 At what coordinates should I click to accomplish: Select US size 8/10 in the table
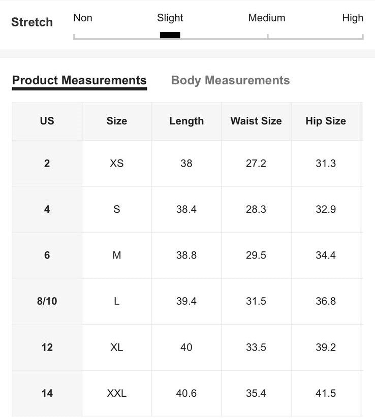click(47, 301)
